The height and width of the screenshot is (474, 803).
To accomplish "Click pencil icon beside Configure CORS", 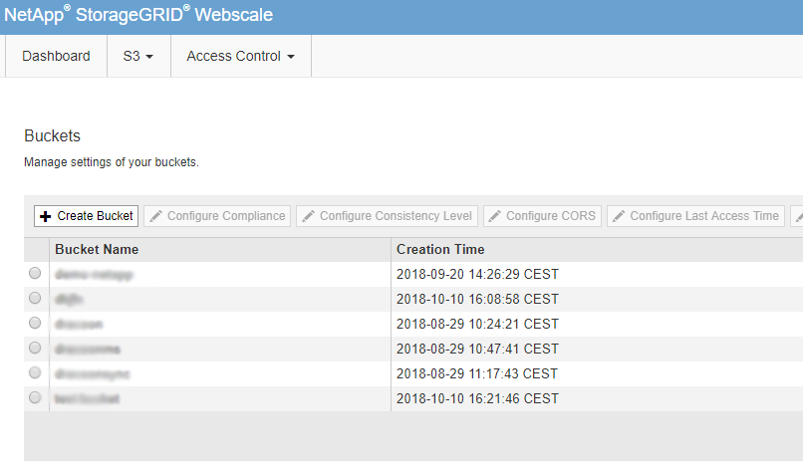I will click(495, 216).
